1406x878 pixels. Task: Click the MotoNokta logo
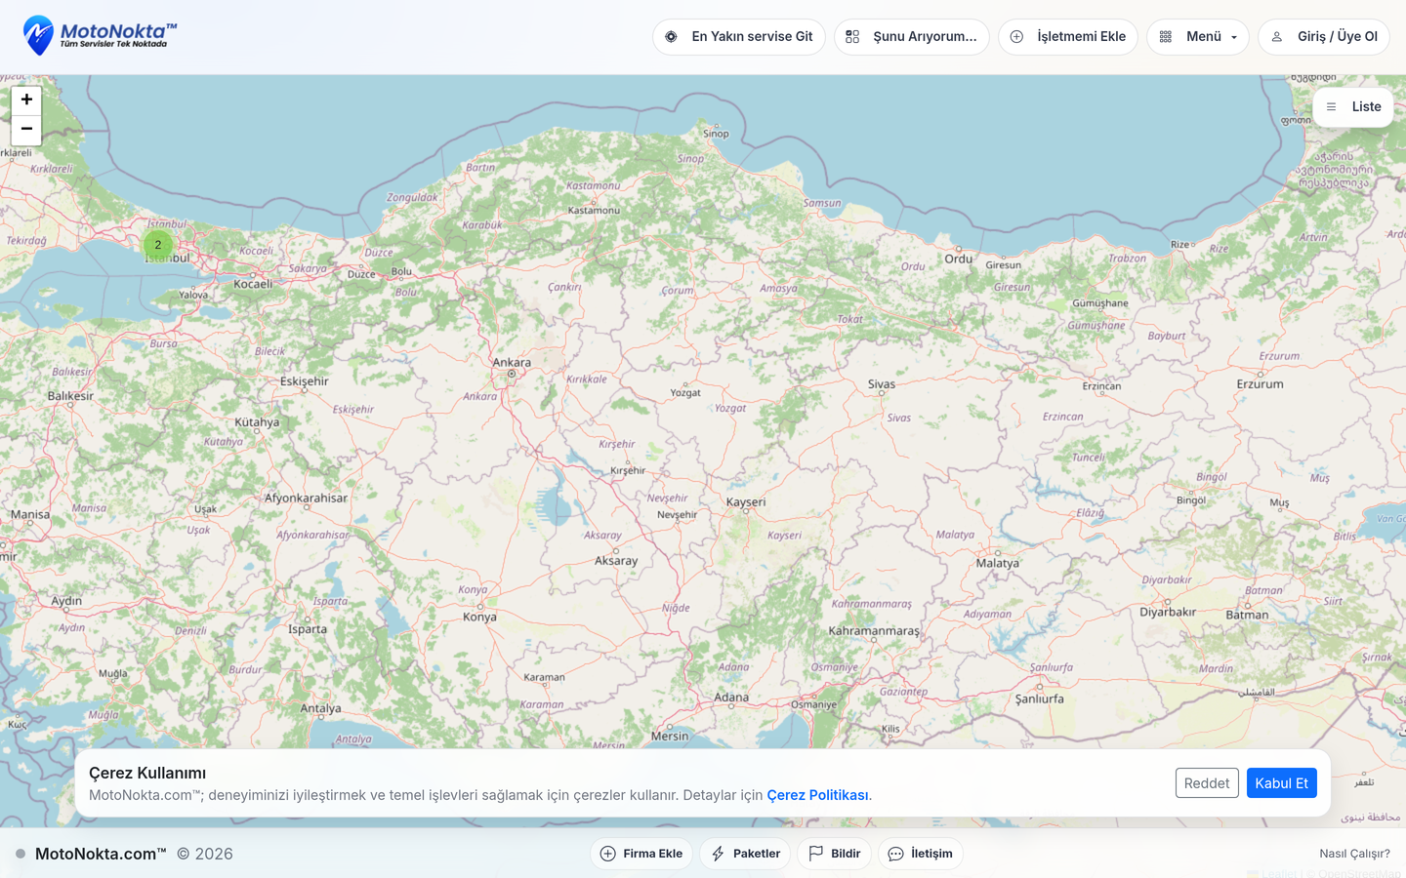(100, 36)
